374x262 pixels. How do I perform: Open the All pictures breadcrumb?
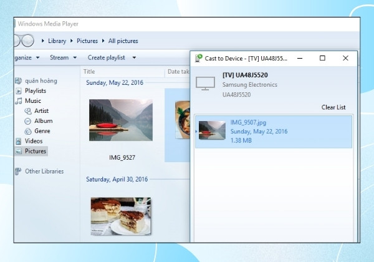click(123, 41)
